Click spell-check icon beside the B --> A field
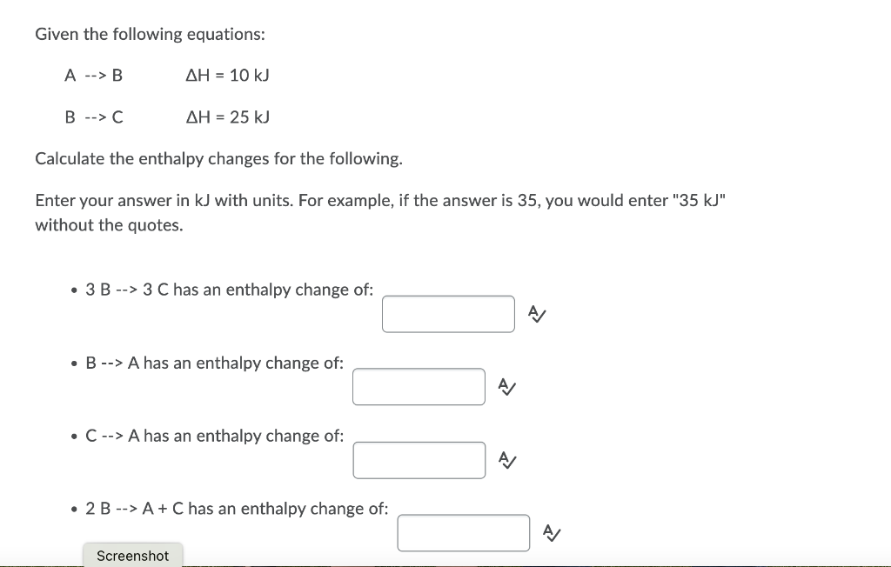The image size is (891, 567). 507,387
